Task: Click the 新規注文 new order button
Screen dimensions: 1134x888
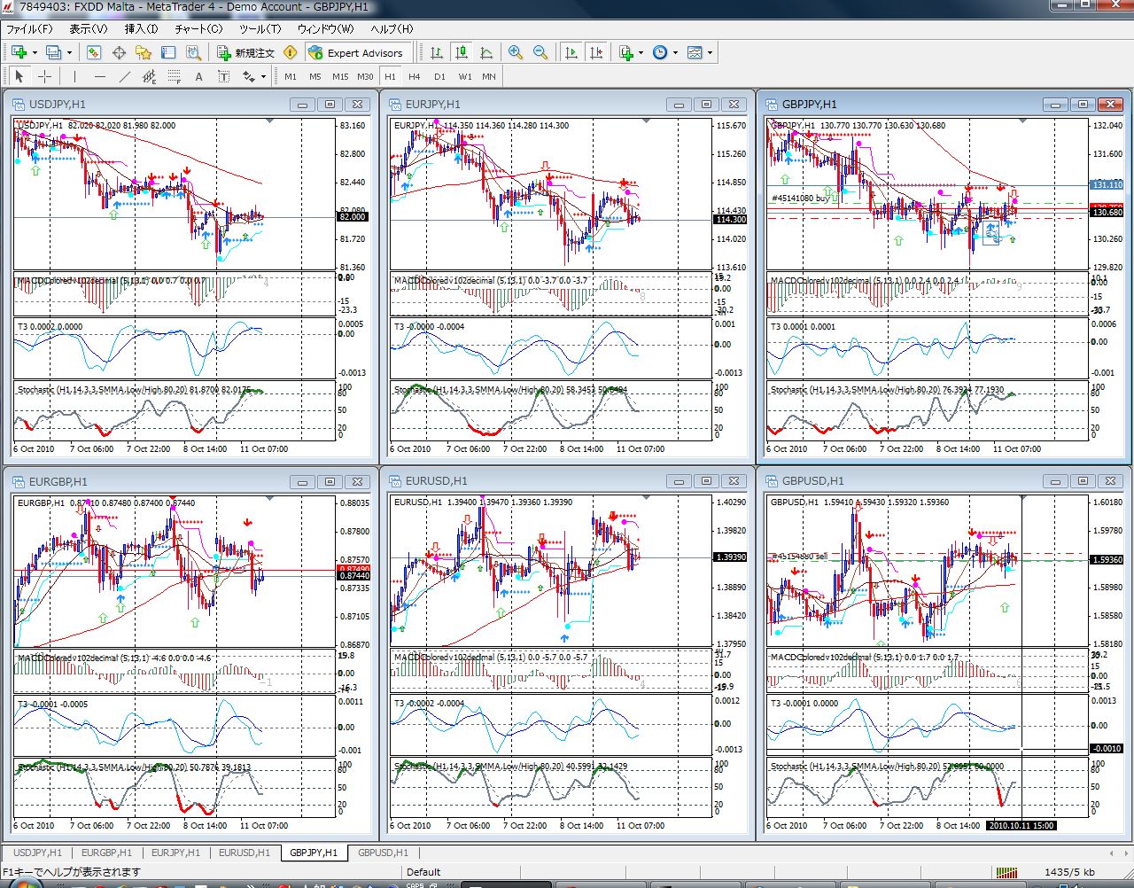Action: click(x=246, y=52)
